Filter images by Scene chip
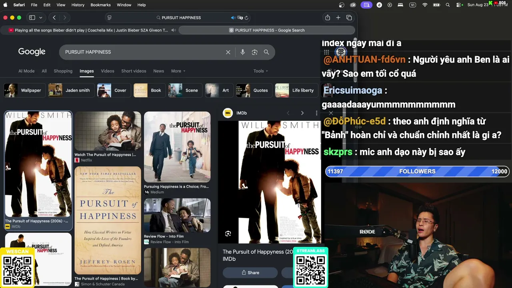The width and height of the screenshot is (512, 288). (x=184, y=90)
